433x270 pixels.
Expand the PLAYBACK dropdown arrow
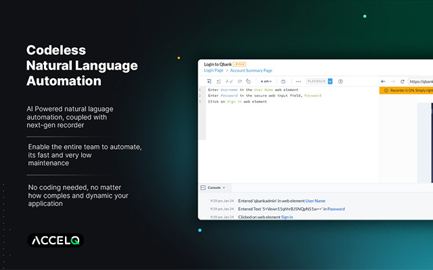pyautogui.click(x=330, y=81)
